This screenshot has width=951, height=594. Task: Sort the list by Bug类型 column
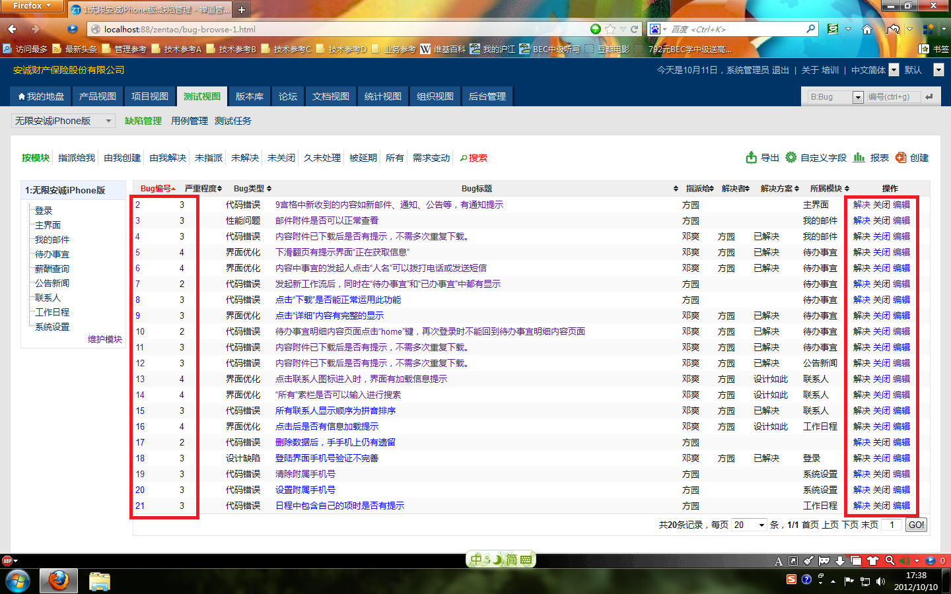click(252, 189)
